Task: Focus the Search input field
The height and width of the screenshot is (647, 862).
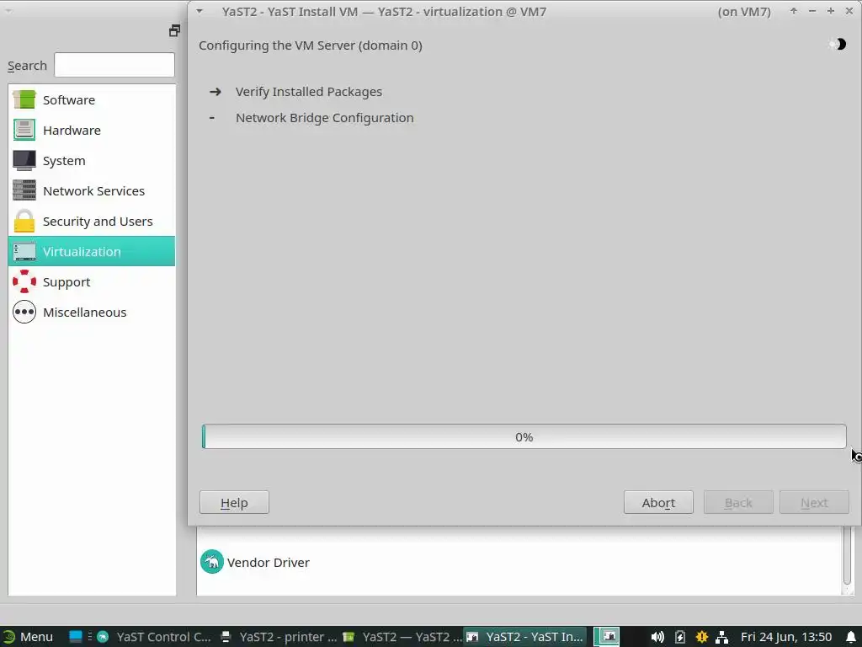Action: [x=114, y=65]
